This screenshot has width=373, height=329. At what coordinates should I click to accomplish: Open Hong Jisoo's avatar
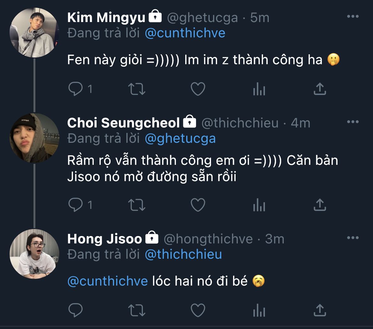pos(34,254)
